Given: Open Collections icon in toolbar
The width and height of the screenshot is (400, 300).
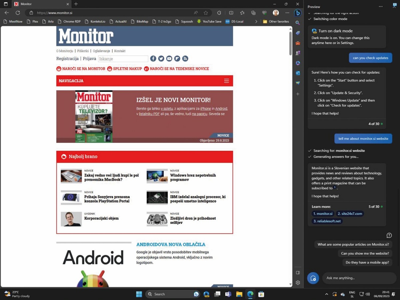Looking at the screenshot, I should click(253, 13).
